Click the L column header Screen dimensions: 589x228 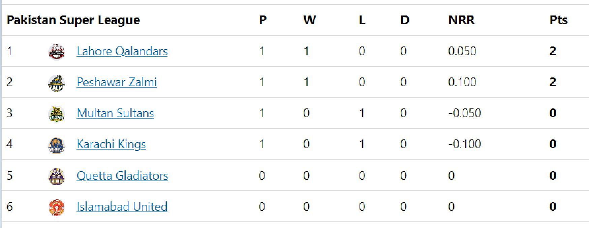coord(362,20)
